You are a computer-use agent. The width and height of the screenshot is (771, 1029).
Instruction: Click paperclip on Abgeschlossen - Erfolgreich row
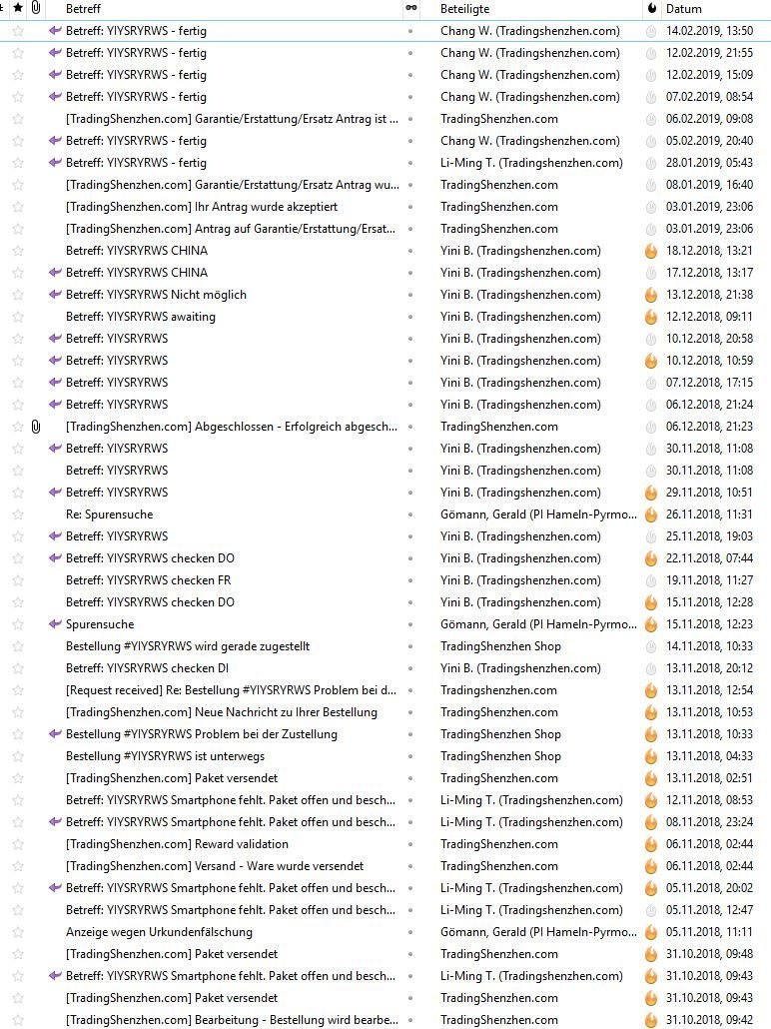pyautogui.click(x=36, y=427)
